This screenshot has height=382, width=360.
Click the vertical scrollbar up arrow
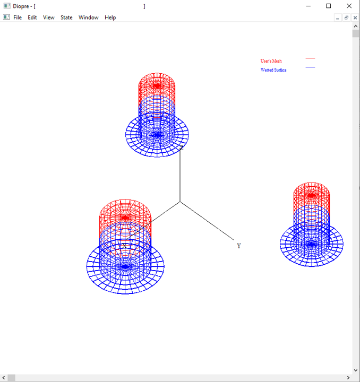[356, 26]
